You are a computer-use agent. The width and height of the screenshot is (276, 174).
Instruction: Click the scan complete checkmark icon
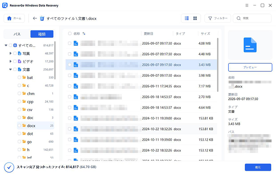9,167
